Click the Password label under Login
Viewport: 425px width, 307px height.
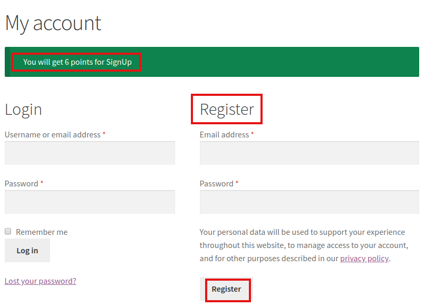click(x=22, y=184)
